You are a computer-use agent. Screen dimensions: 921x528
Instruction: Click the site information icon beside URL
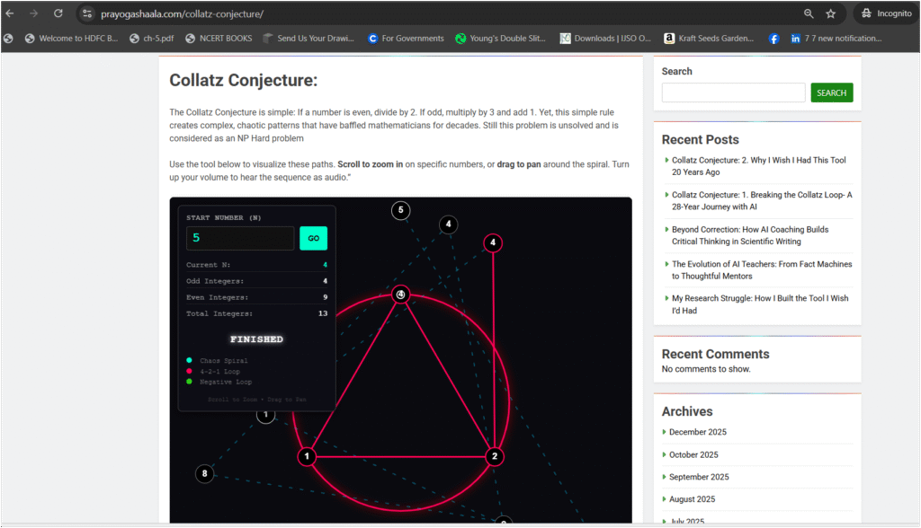click(86, 13)
